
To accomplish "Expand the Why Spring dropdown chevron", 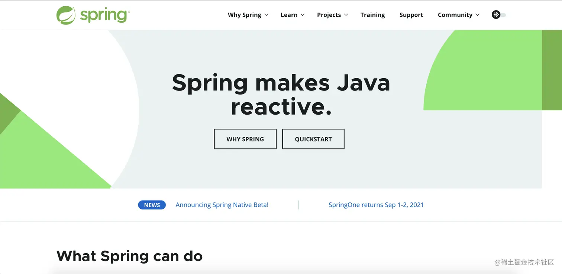I will pyautogui.click(x=266, y=15).
